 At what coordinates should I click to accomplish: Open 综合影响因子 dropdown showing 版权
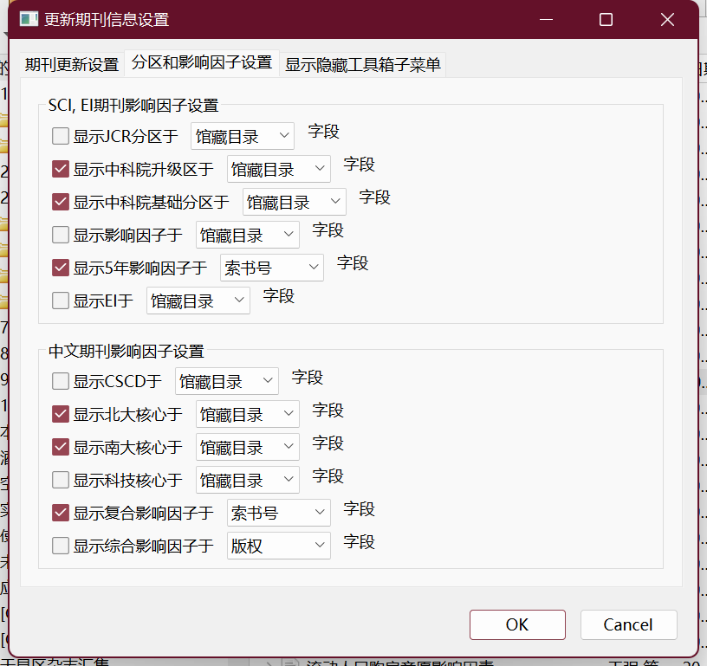coord(279,546)
